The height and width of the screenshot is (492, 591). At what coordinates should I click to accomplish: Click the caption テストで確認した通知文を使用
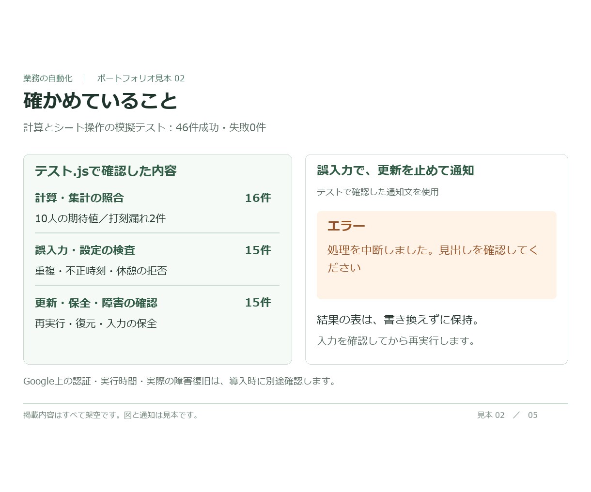click(378, 192)
